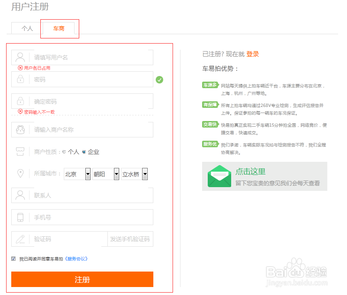347x295 pixels.
Task: Click 发送手机验证码 button
Action: pos(130,239)
